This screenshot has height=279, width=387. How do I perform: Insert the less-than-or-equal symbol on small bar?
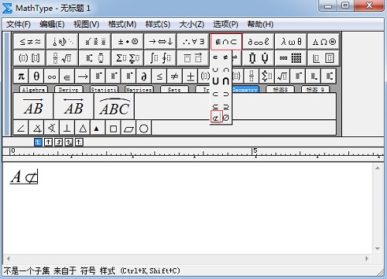tap(159, 76)
